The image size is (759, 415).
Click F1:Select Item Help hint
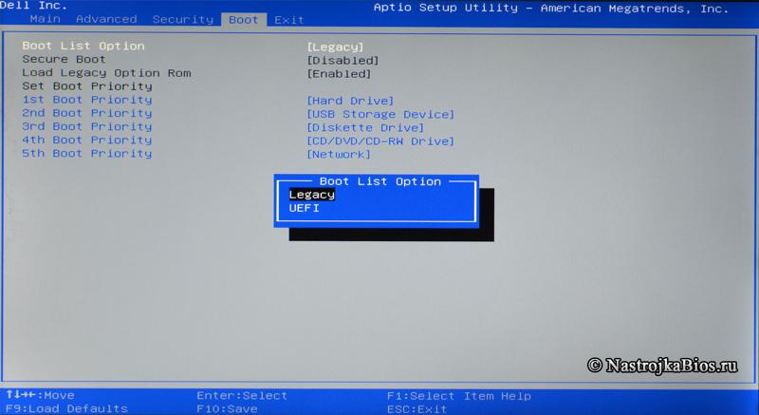click(x=459, y=396)
